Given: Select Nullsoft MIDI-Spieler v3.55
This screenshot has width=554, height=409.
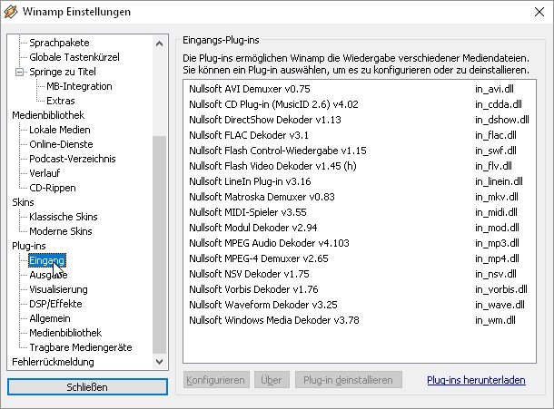Looking at the screenshot, I should tap(360, 212).
